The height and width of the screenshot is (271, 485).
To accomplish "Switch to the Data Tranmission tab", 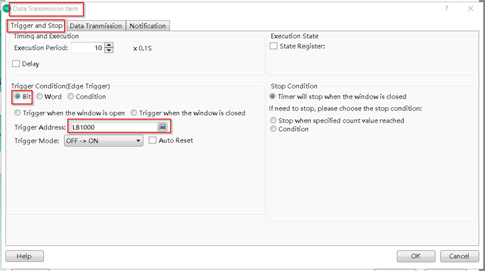I will pos(95,26).
